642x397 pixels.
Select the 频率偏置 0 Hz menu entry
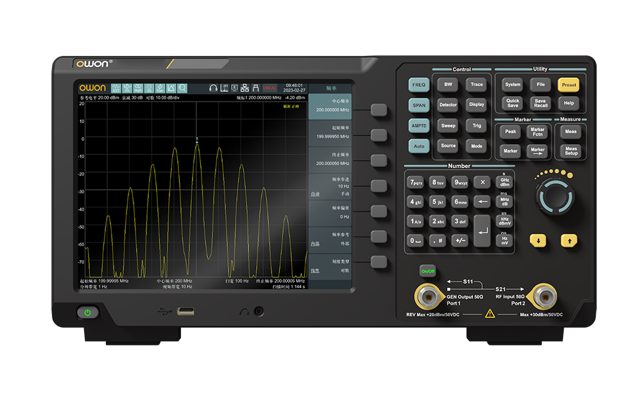pyautogui.click(x=330, y=213)
